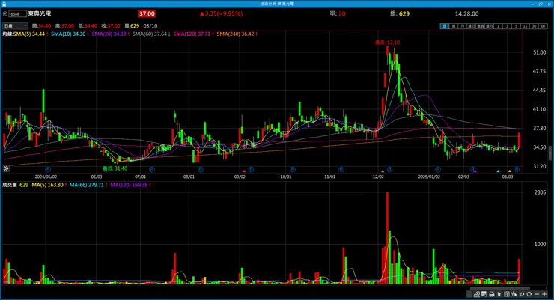Viewport: 554px width, 300px height.
Task: Click the chart layout grid icon
Action: (x=506, y=294)
